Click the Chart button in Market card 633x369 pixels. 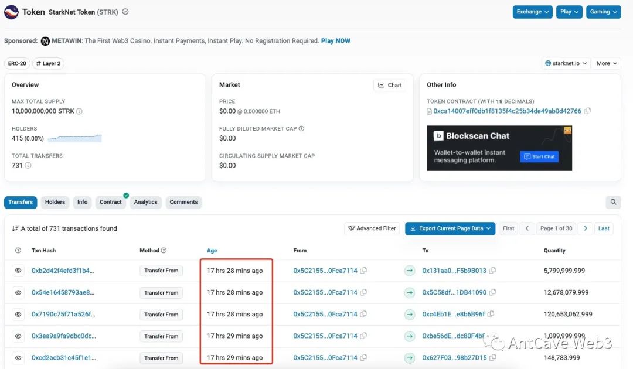pyautogui.click(x=390, y=85)
